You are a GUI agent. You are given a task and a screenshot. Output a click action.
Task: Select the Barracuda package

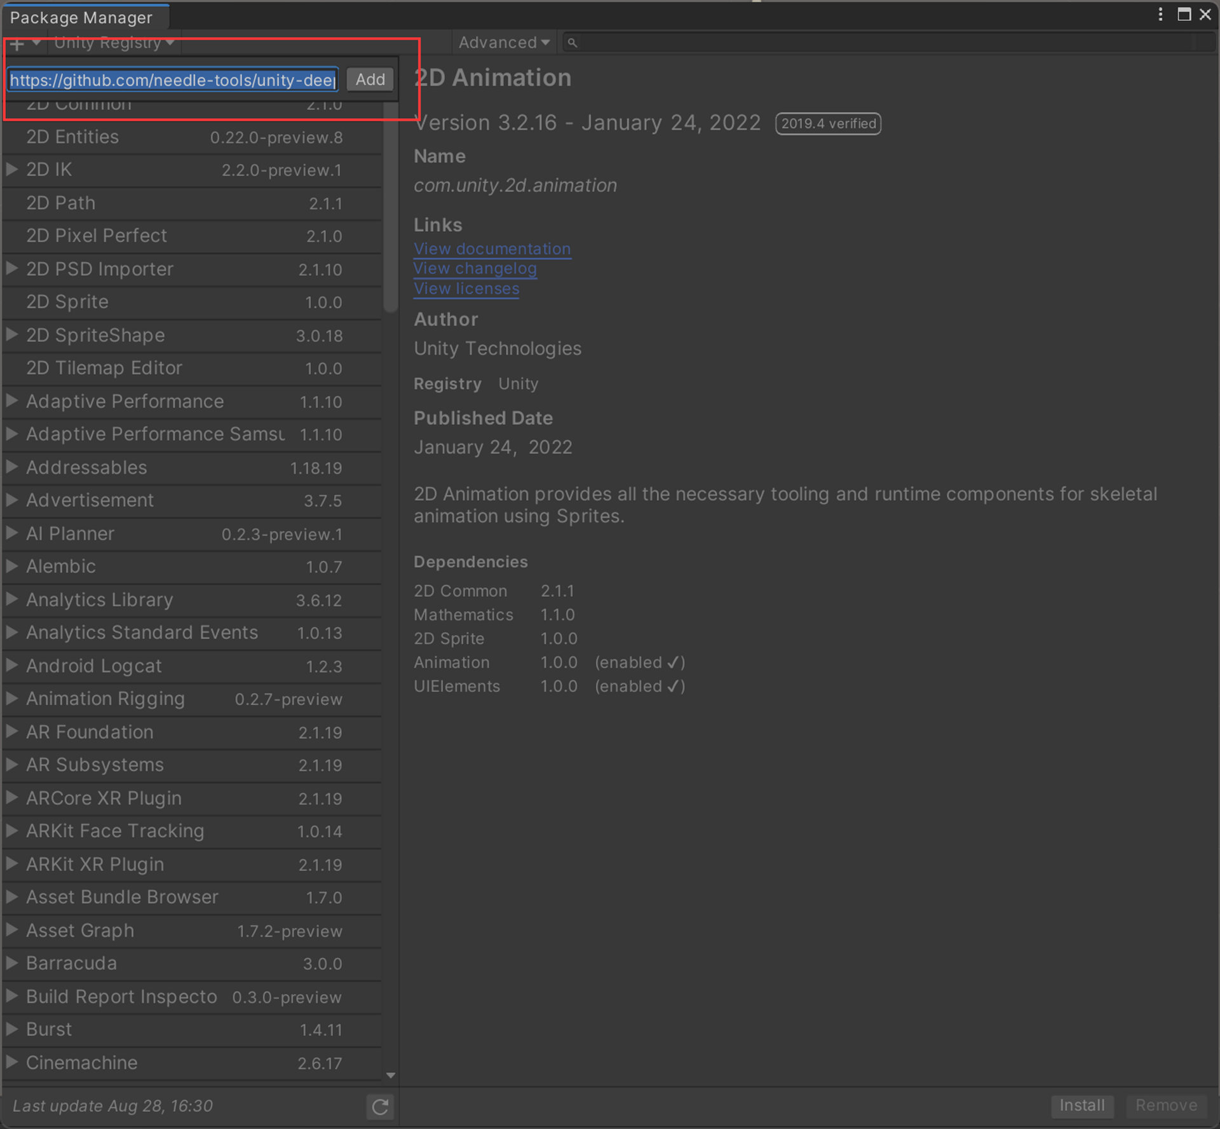pyautogui.click(x=71, y=964)
